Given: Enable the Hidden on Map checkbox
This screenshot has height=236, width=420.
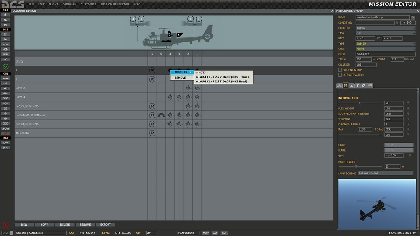Looking at the screenshot, I should coord(340,70).
